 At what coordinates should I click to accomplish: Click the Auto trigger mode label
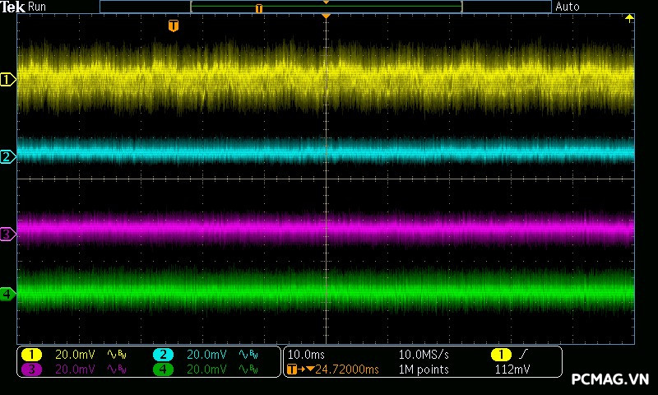(x=568, y=7)
